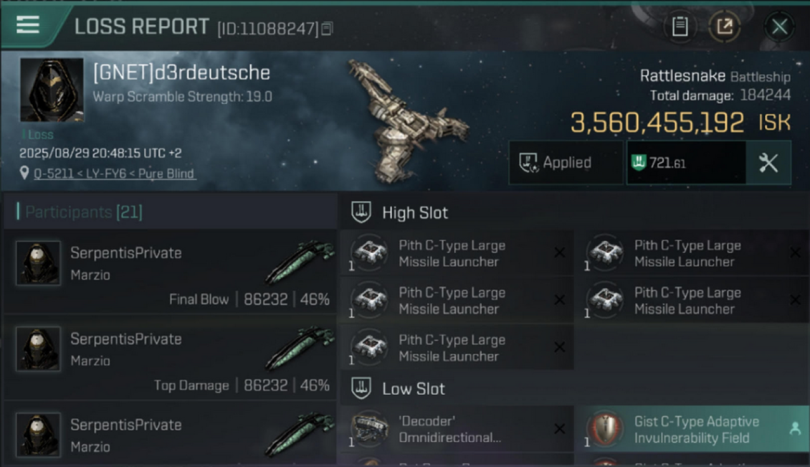Open the Q-5211 location link
This screenshot has height=467, width=810.
[114, 174]
